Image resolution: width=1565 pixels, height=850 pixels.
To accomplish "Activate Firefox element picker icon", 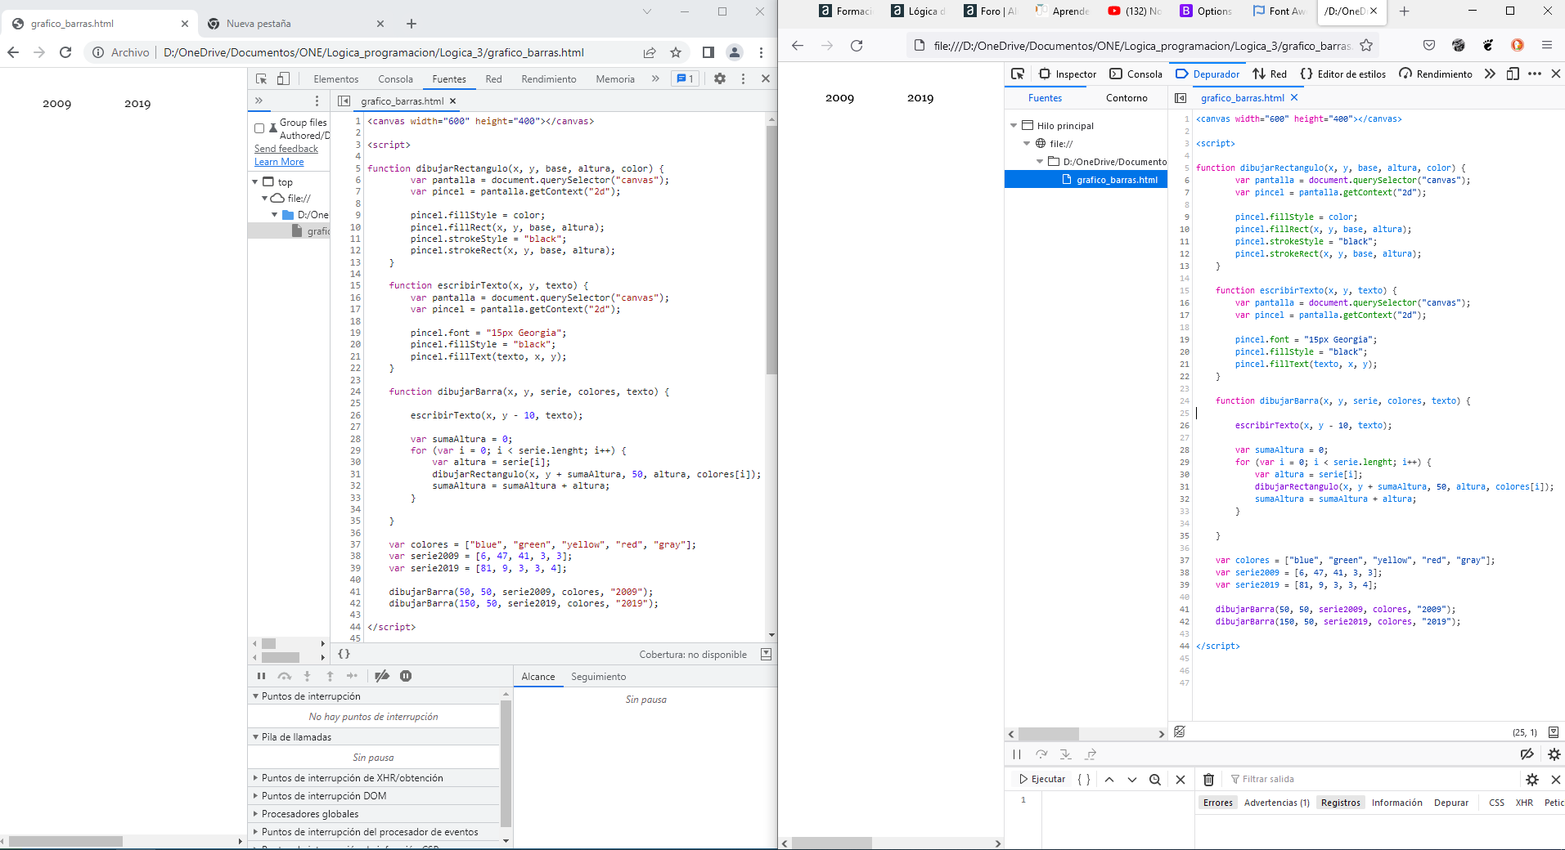I will pyautogui.click(x=1018, y=74).
